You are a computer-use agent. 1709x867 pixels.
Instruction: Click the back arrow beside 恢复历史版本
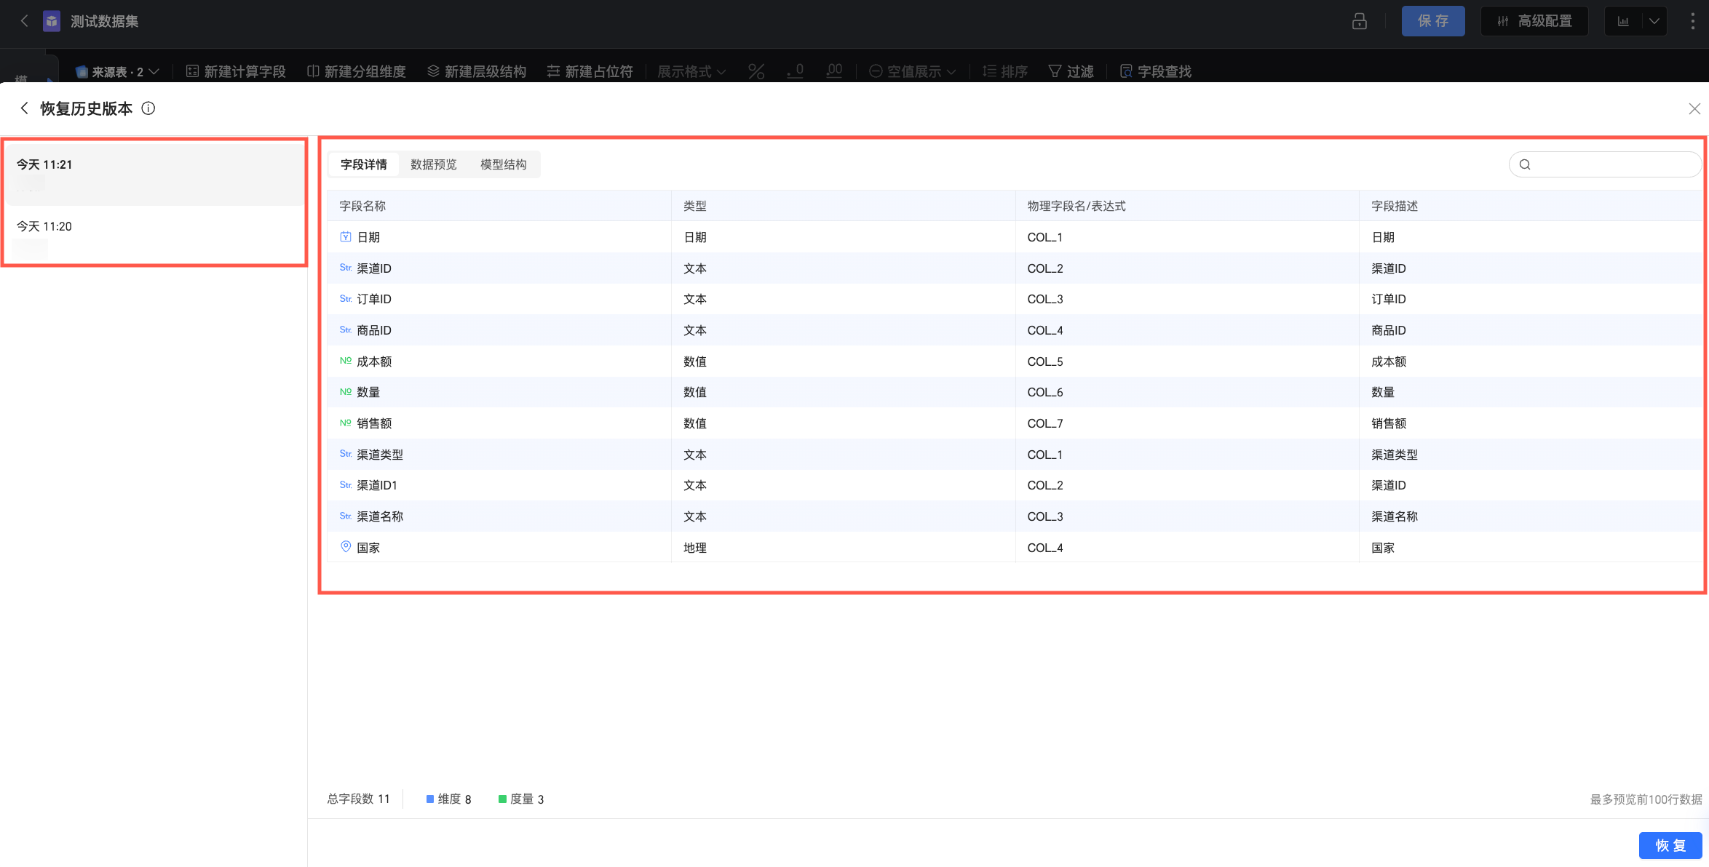click(x=24, y=108)
